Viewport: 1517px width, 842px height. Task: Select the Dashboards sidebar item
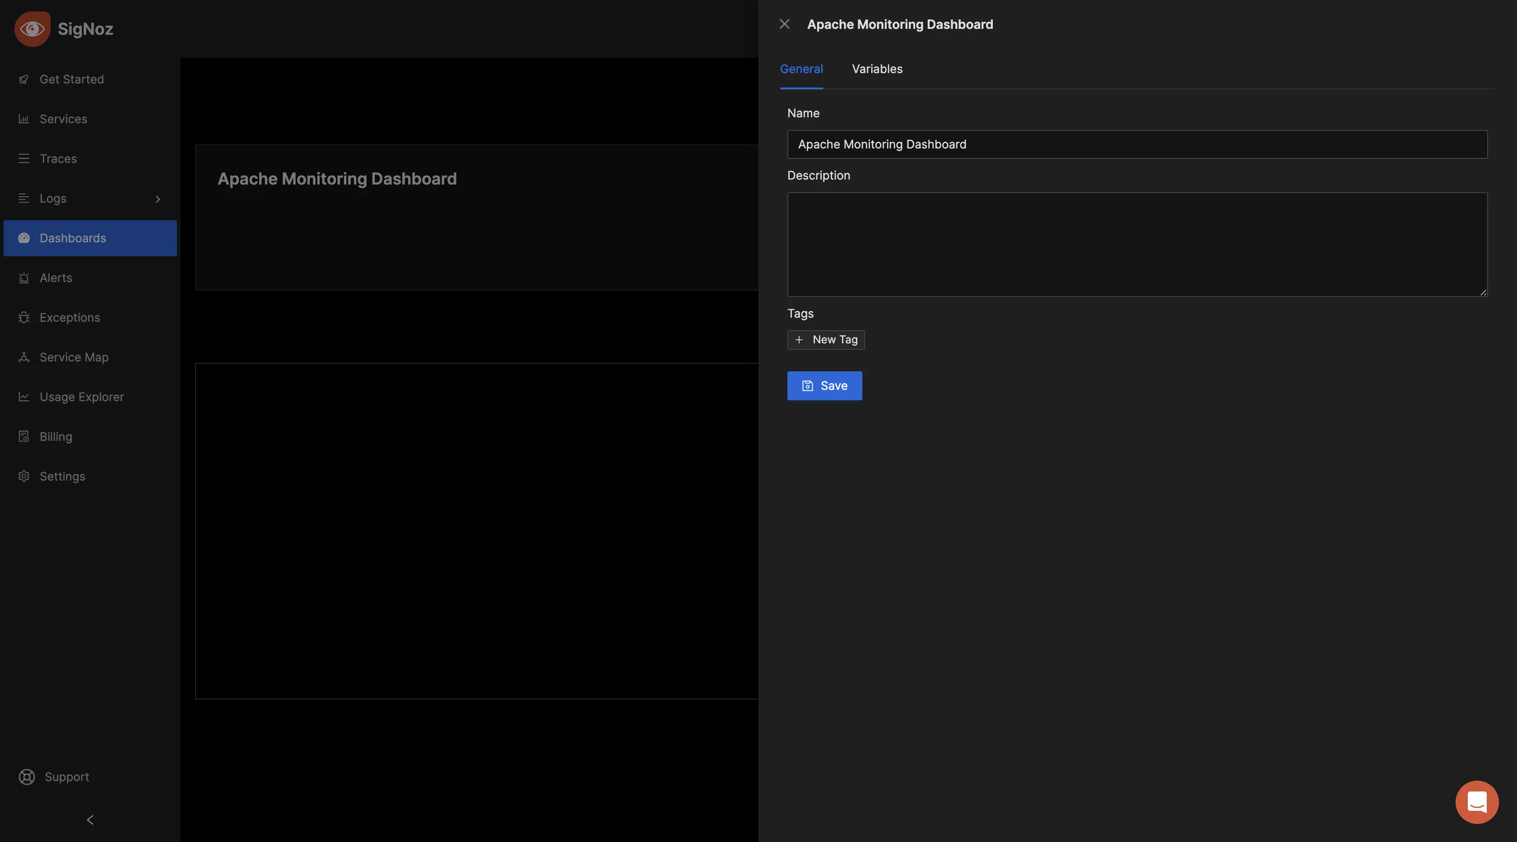[90, 238]
